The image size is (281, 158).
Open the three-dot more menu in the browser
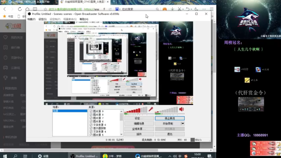click(204, 9)
